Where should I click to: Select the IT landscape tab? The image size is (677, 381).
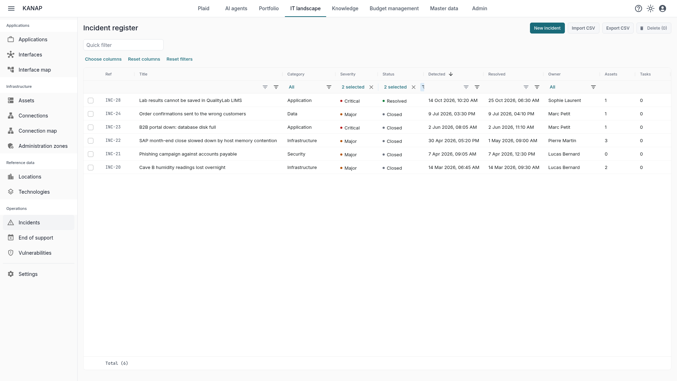(305, 8)
